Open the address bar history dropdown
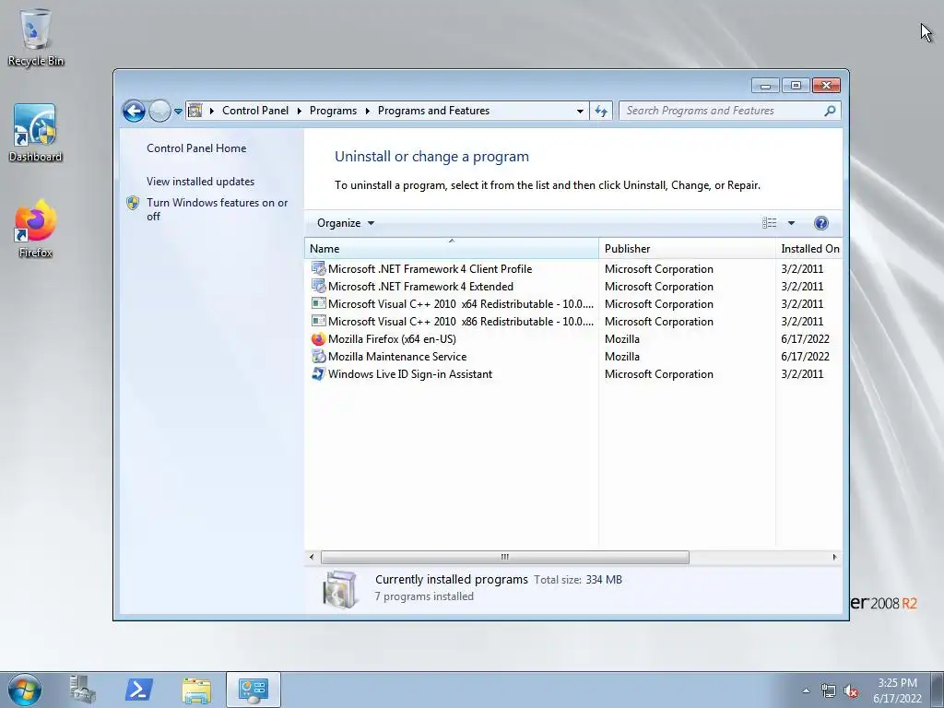 pos(580,111)
